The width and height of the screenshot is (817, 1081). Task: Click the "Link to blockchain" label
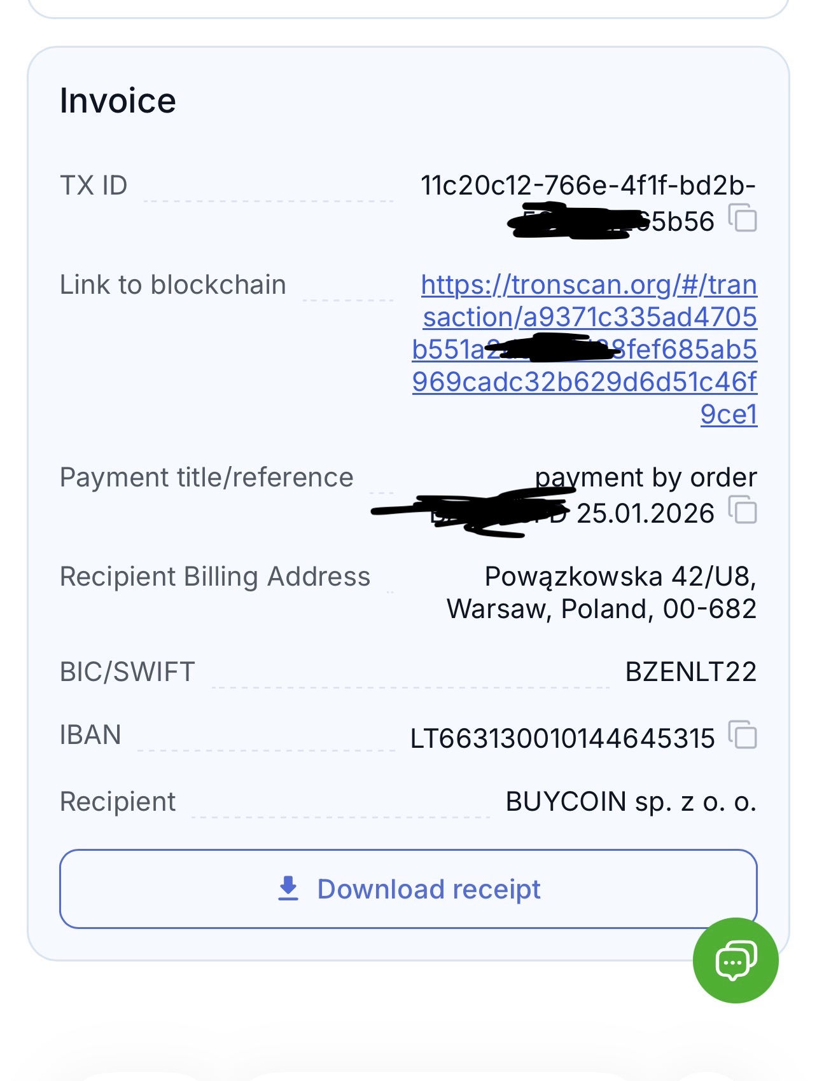coord(172,285)
